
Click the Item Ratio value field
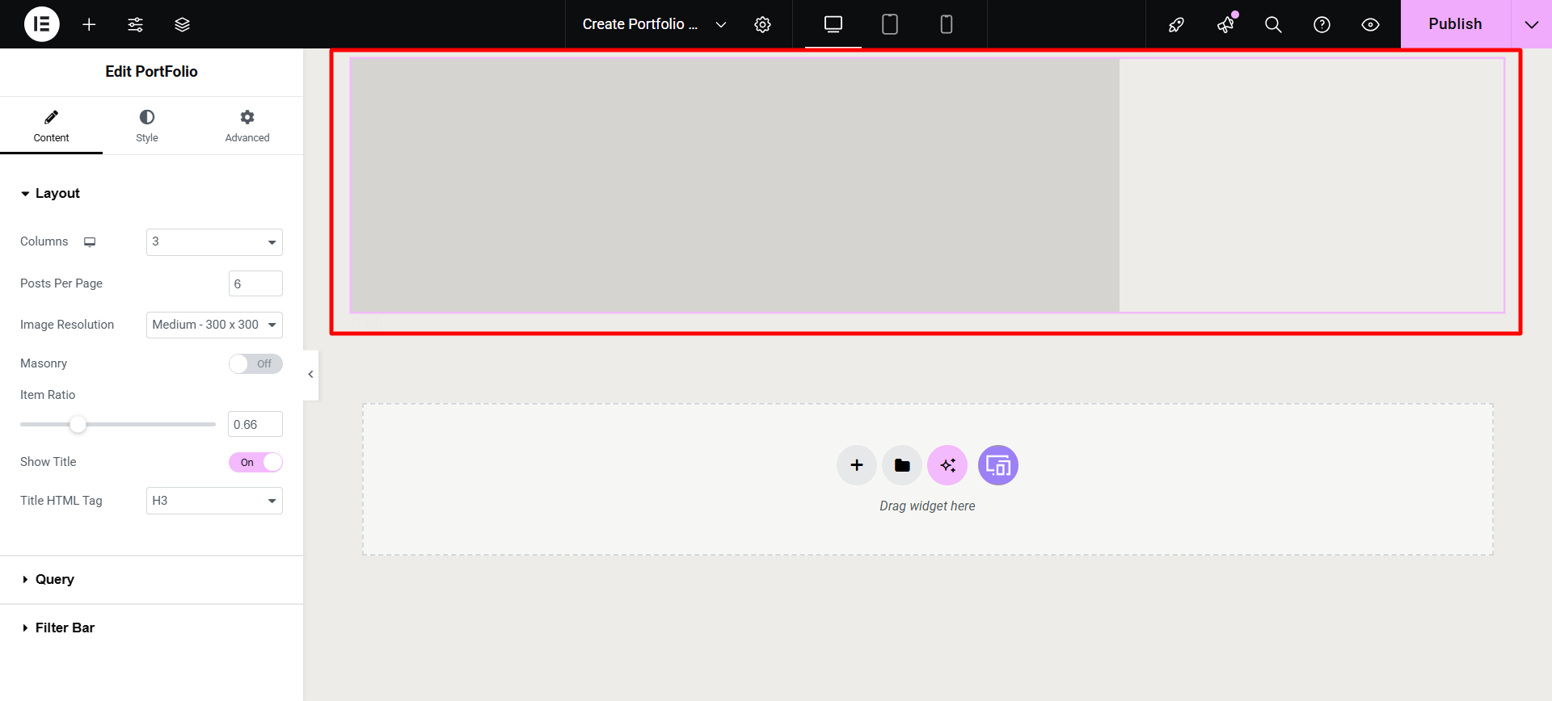tap(255, 424)
